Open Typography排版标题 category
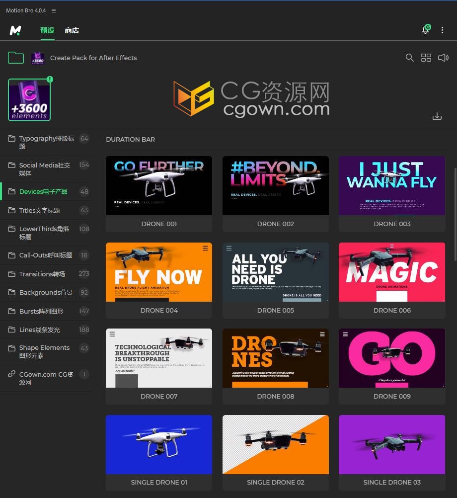 point(46,142)
